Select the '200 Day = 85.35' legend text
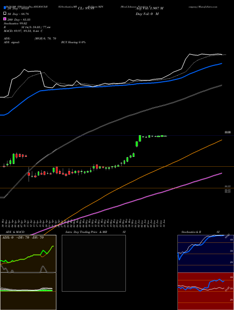This screenshot has height=310, width=234. point(19,20)
